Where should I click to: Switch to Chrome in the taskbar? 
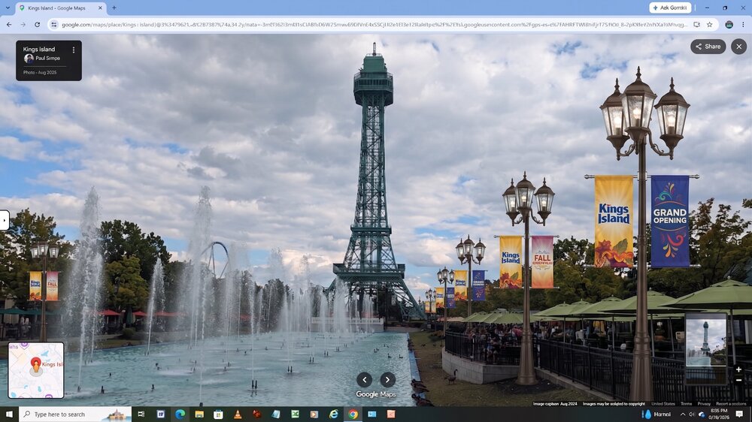pyautogui.click(x=353, y=414)
